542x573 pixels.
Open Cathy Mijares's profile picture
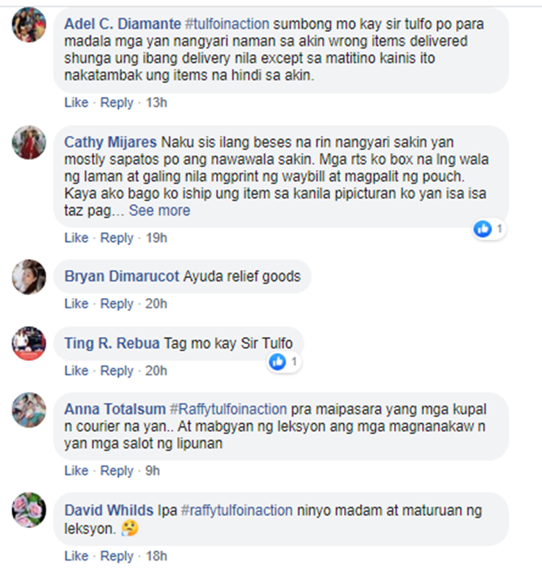pyautogui.click(x=29, y=143)
